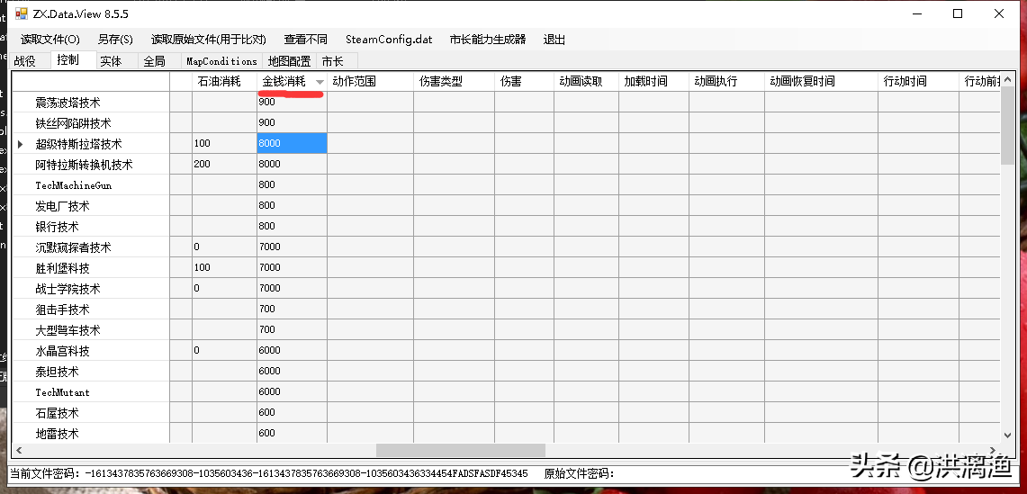Screen dimensions: 1027x494
Task: Click the sort arrow on 金钱消耗 header
Action: [320, 83]
